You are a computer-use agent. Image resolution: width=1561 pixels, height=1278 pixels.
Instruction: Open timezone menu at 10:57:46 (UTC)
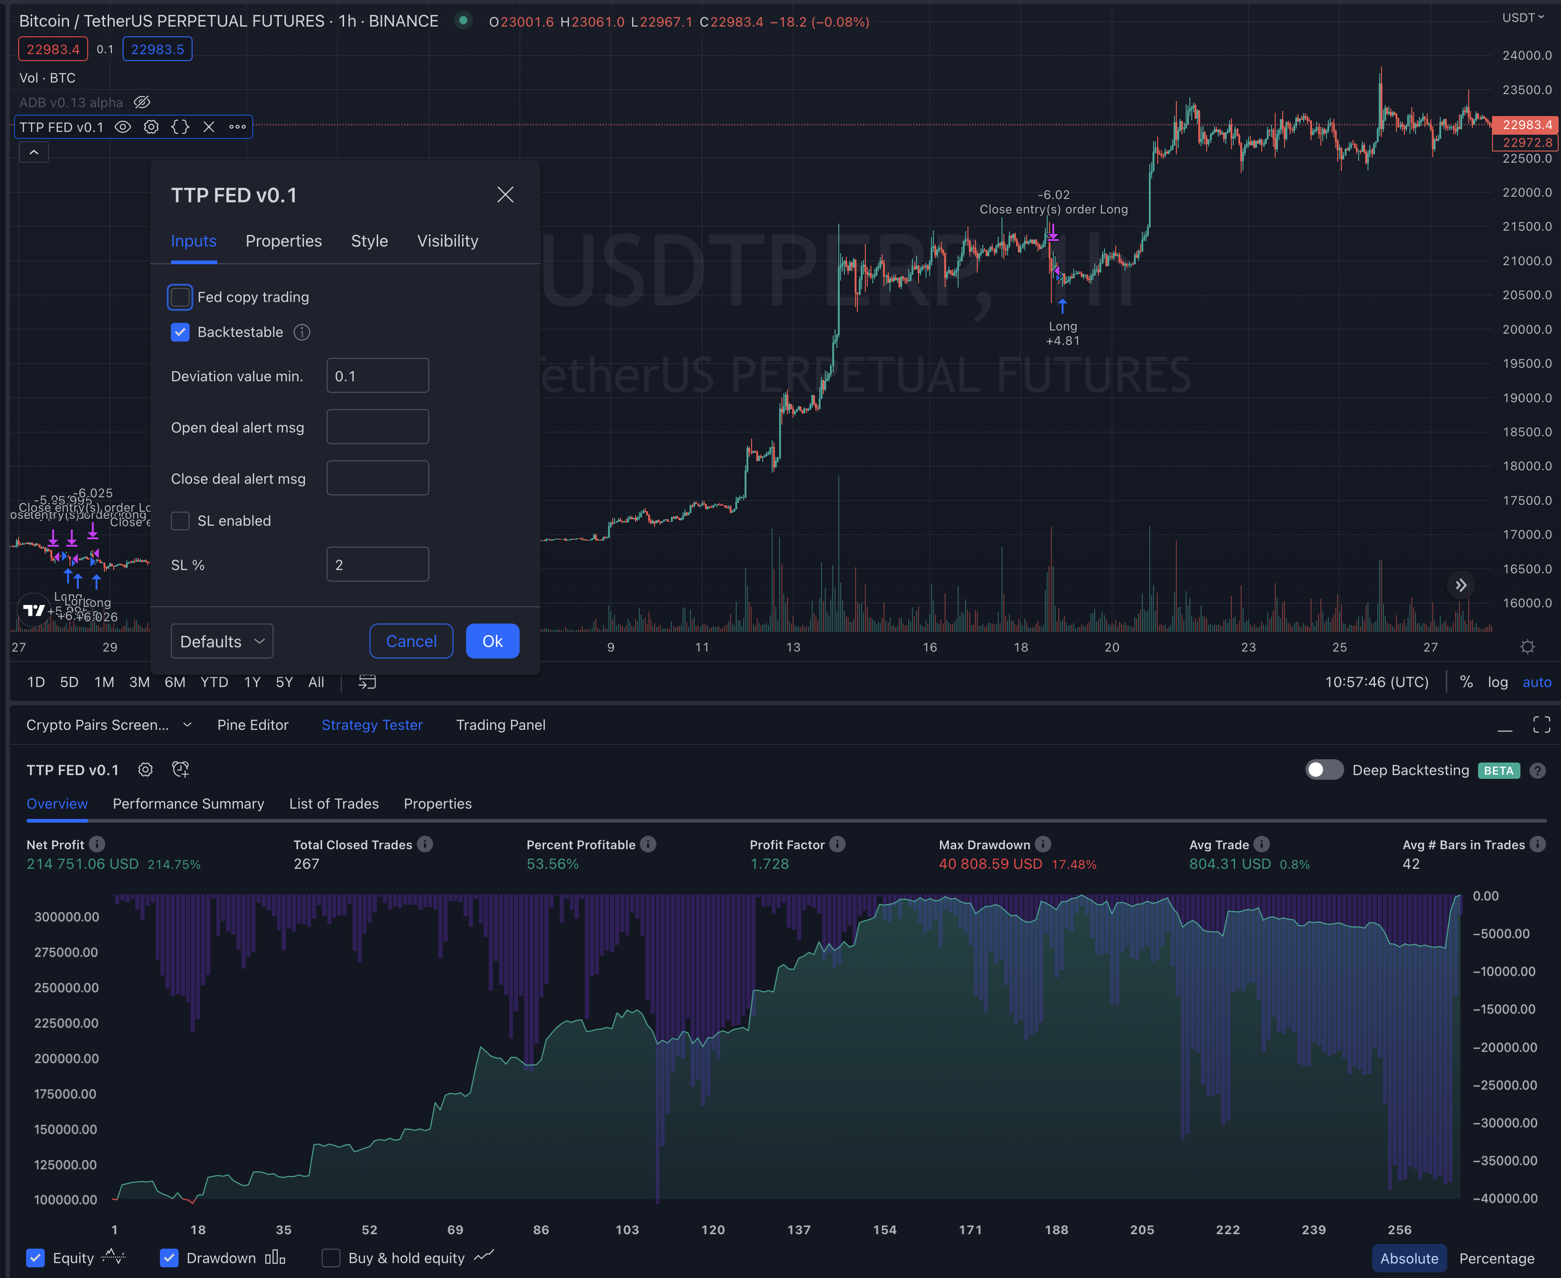tap(1376, 682)
